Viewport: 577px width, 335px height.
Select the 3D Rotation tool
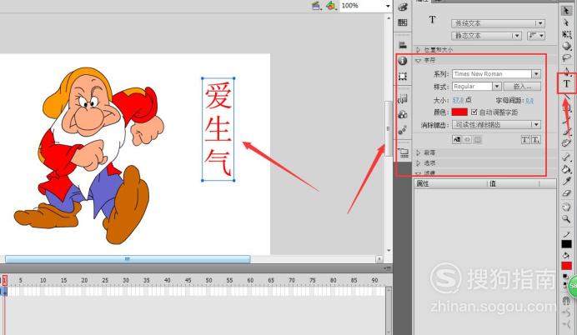click(567, 46)
